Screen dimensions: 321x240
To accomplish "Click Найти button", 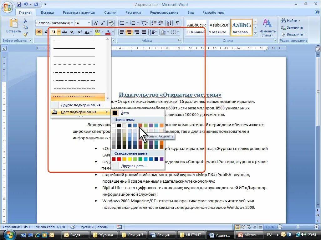I will (x=291, y=21).
